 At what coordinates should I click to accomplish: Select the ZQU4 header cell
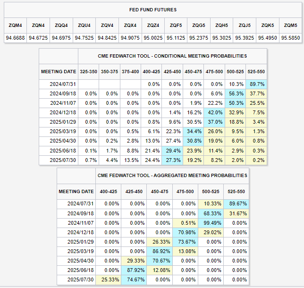84,25
